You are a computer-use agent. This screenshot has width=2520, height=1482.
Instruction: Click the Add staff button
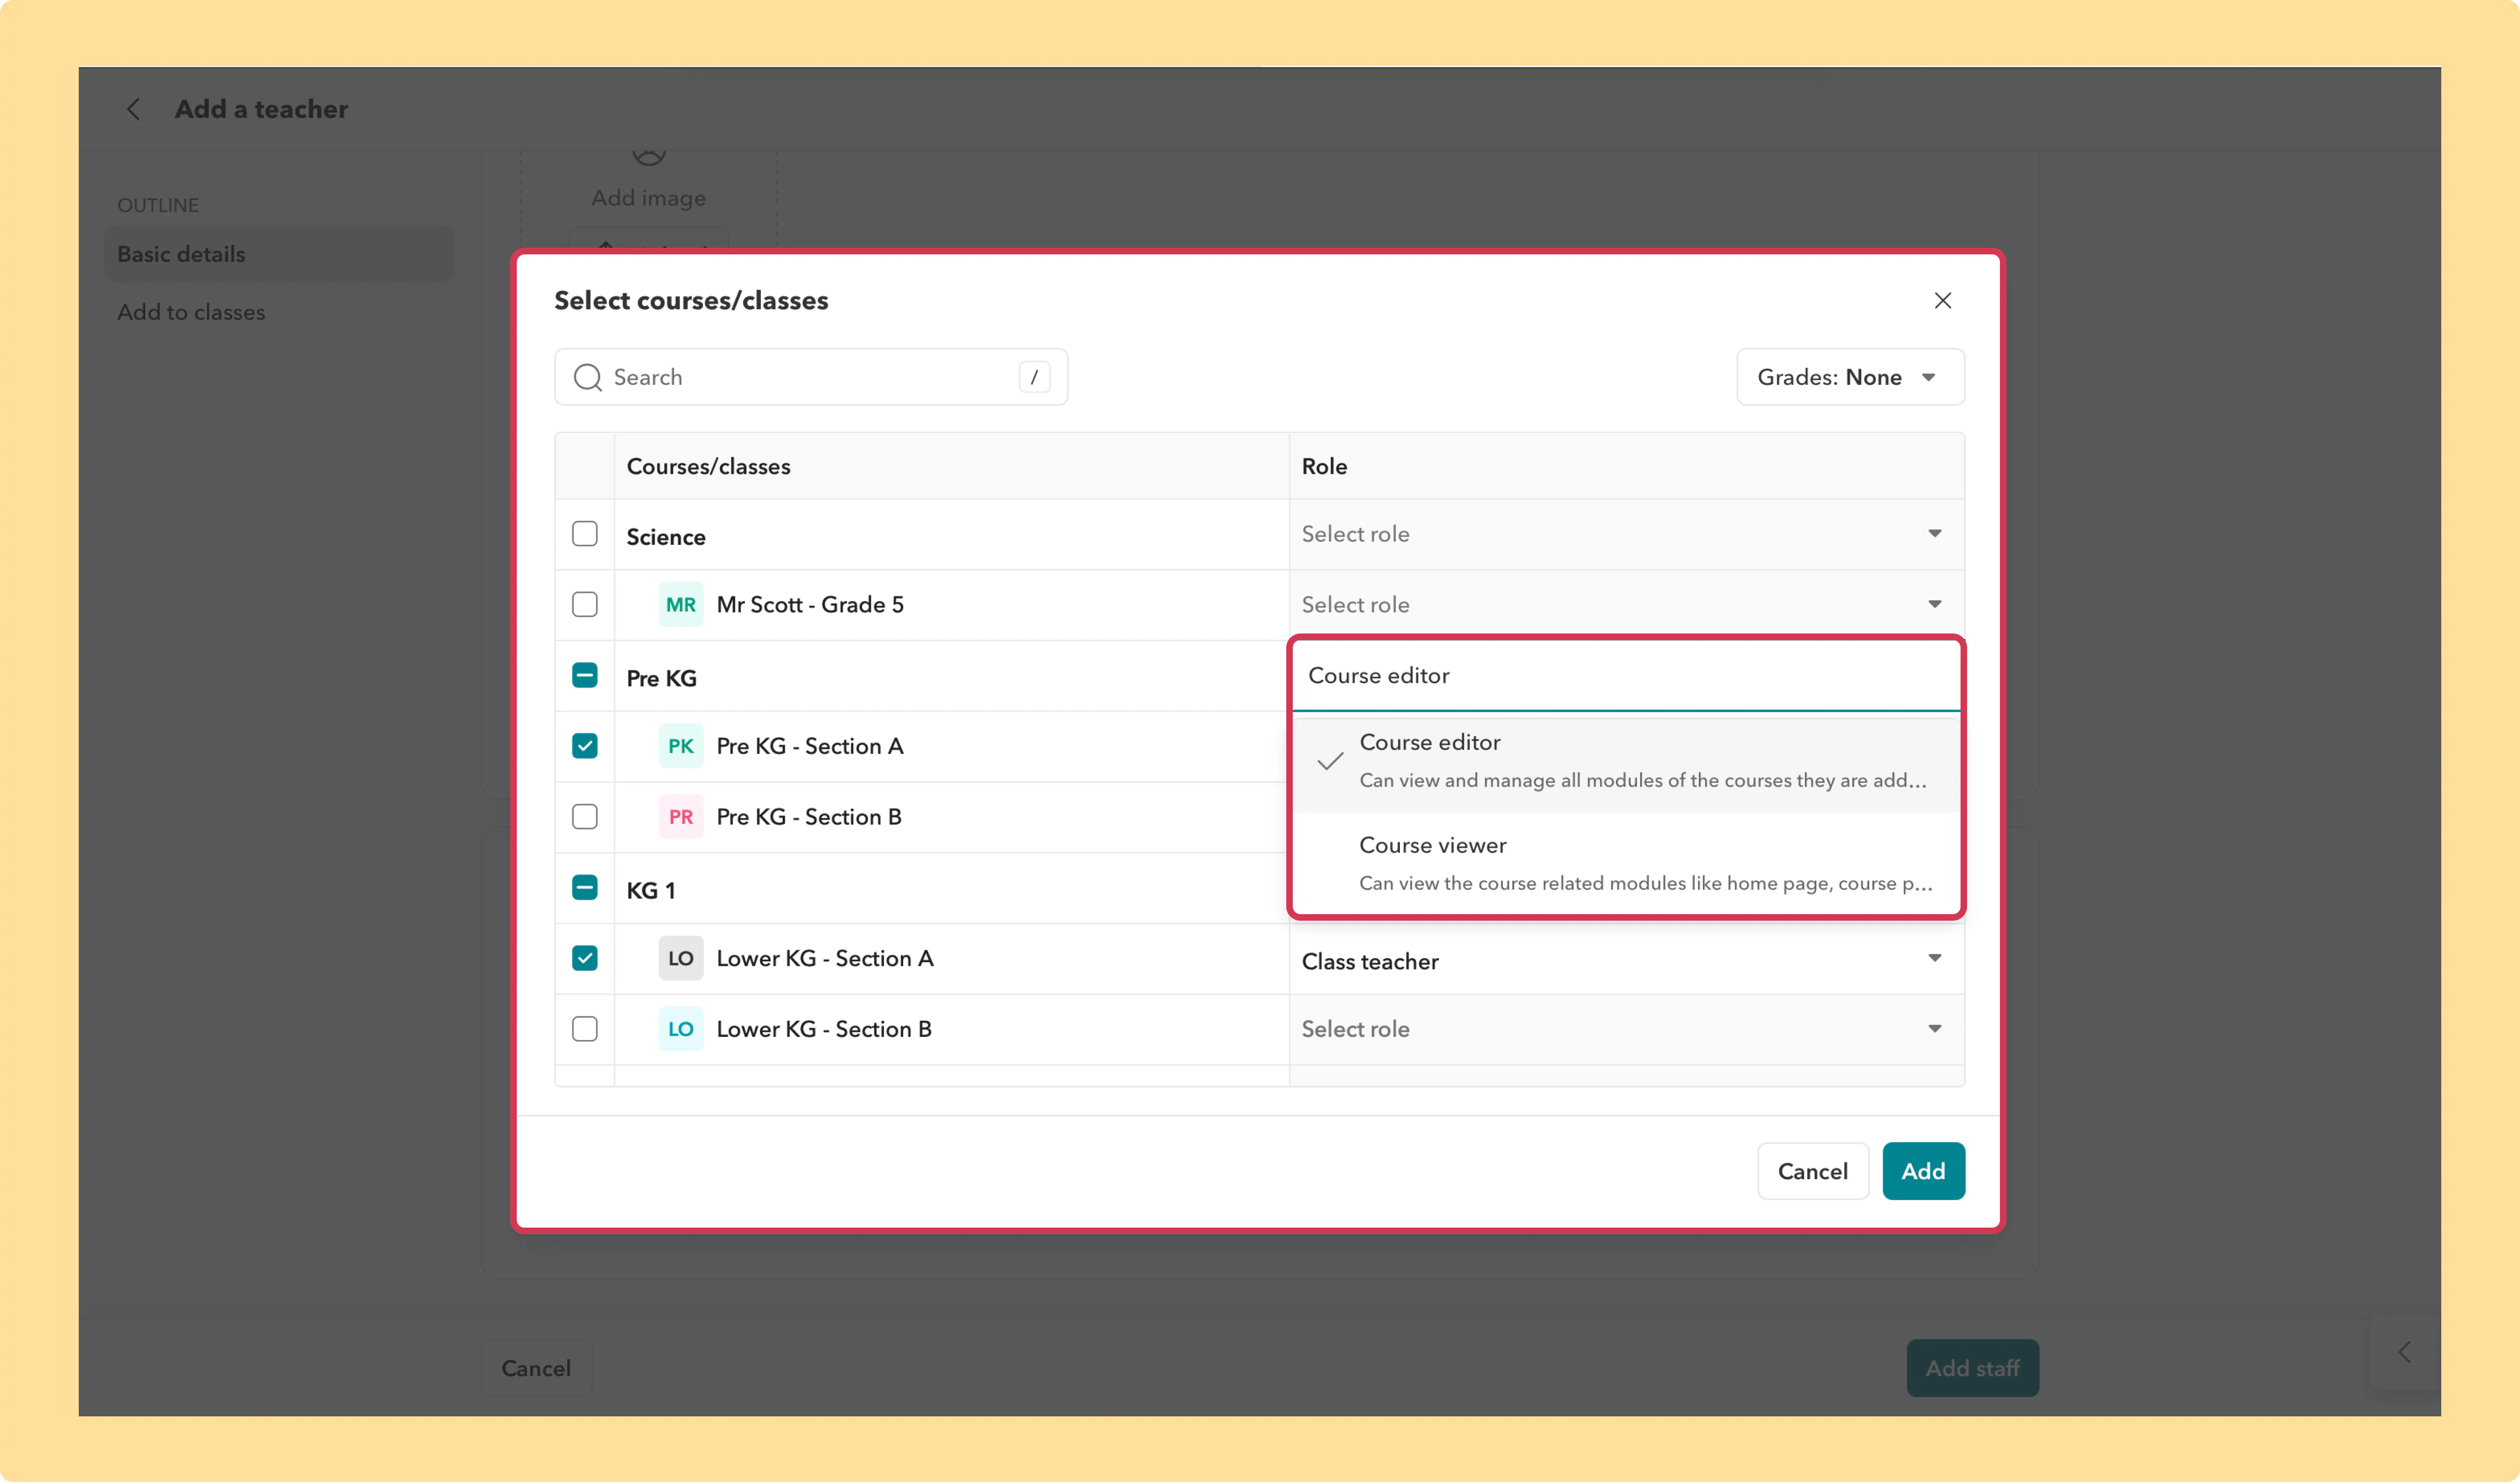pos(1972,1368)
